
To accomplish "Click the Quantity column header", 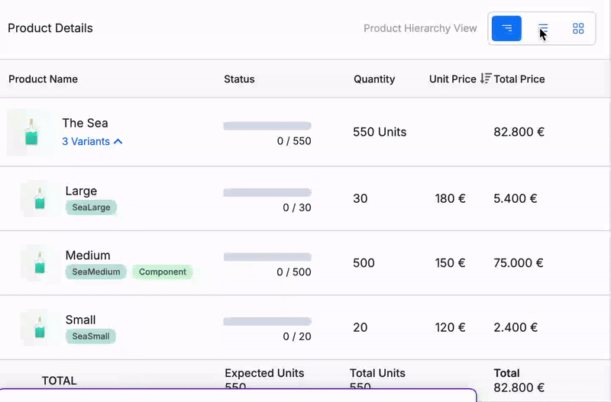I will (374, 79).
